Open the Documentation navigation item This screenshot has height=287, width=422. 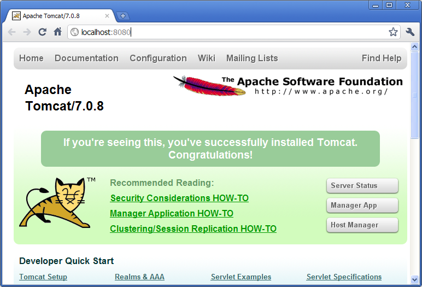point(86,58)
